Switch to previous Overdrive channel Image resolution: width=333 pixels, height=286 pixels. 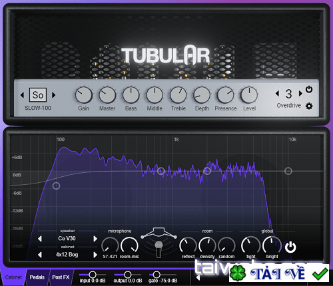277,93
